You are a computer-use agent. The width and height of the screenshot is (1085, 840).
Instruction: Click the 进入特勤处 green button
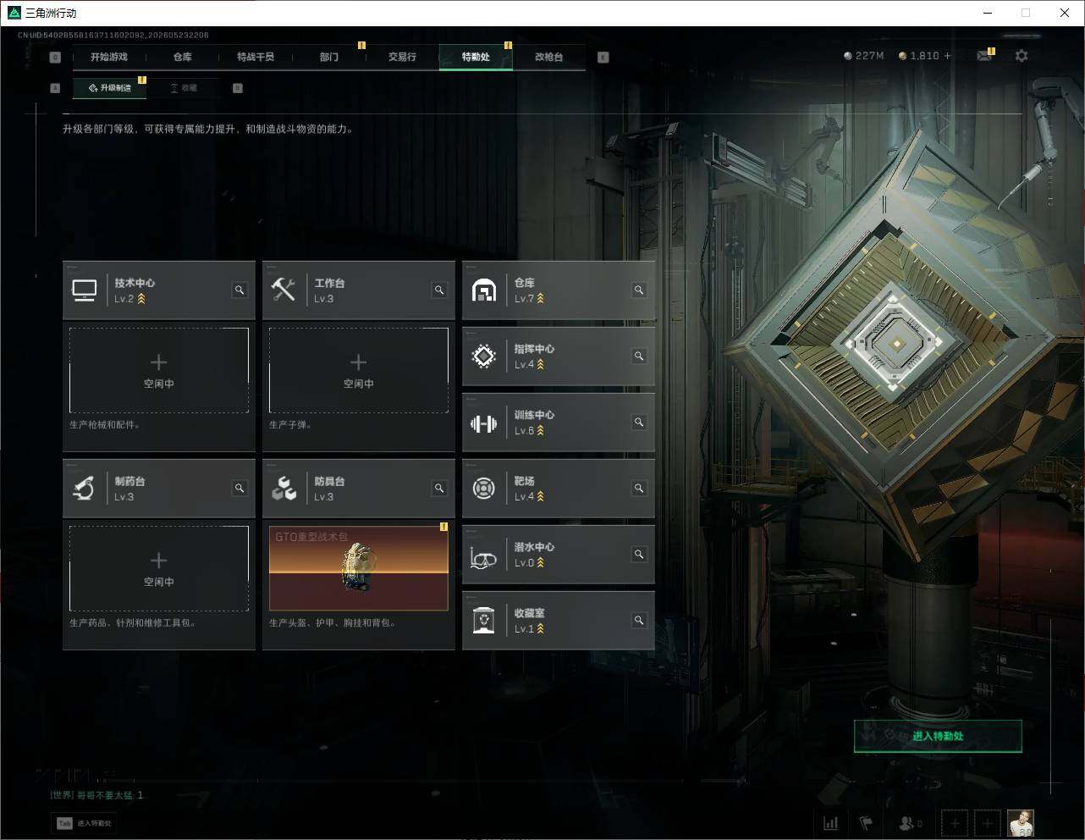click(938, 736)
